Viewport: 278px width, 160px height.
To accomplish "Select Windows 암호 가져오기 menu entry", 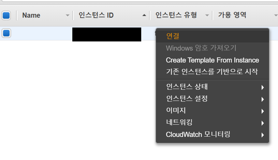I will click(x=201, y=48).
